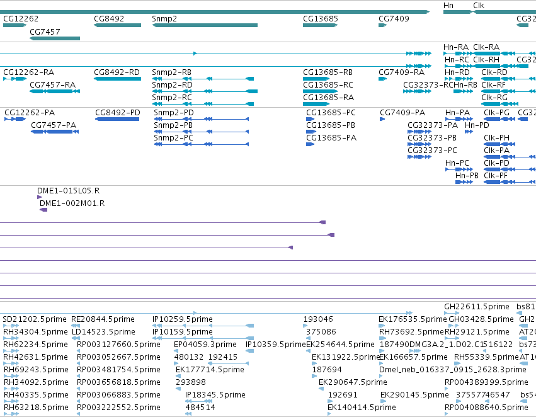Viewport: 536px width, 417px height.
Task: Select the CG7457-RA transcript label
Action: click(x=53, y=85)
